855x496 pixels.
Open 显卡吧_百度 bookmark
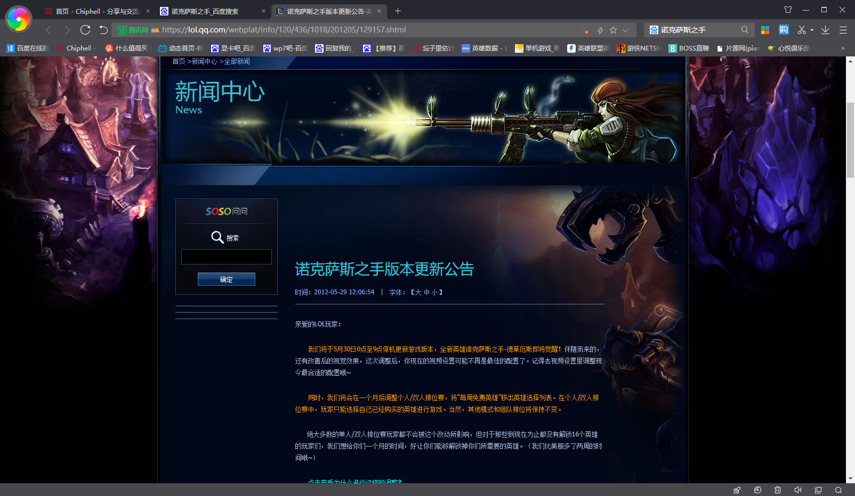(x=233, y=48)
